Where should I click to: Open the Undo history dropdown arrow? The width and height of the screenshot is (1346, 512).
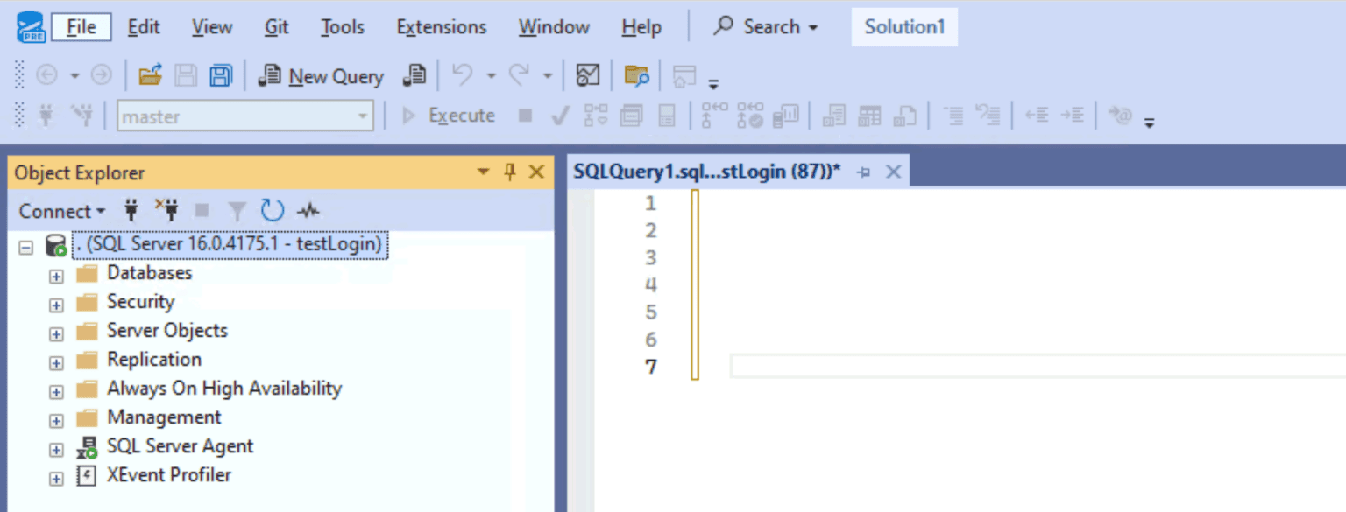click(x=491, y=76)
